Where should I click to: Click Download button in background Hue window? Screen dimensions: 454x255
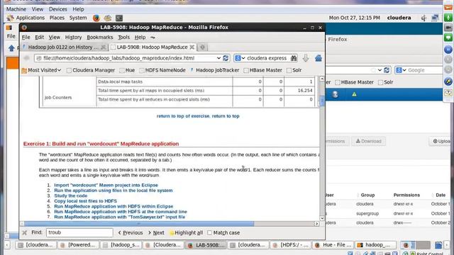368,141
